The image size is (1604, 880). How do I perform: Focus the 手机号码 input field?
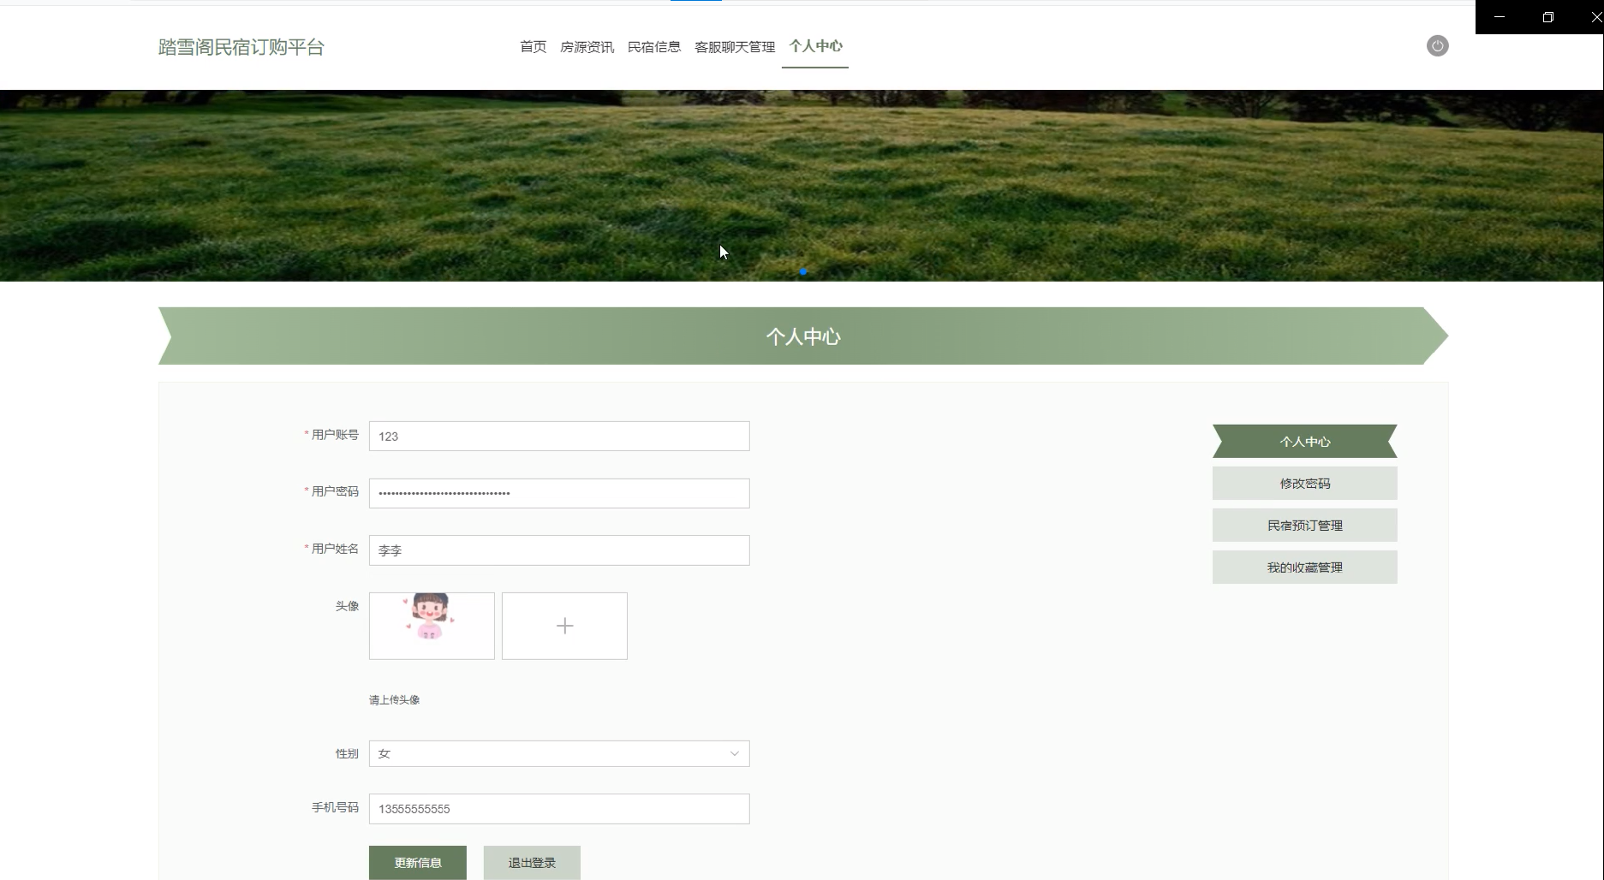tap(559, 809)
